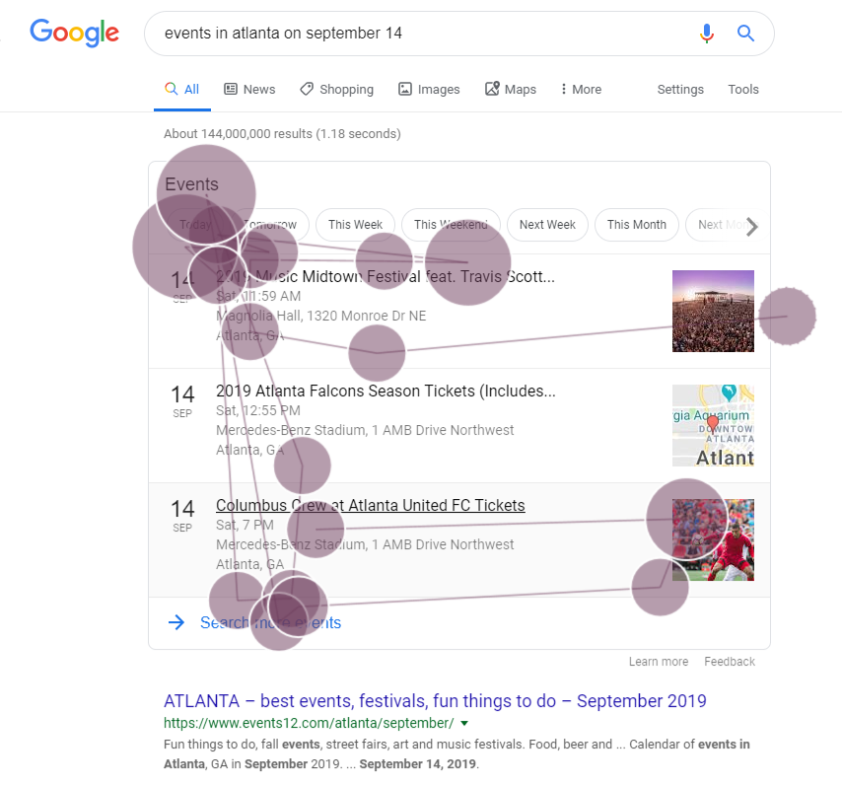
Task: Switch to the Images tab
Action: (429, 89)
